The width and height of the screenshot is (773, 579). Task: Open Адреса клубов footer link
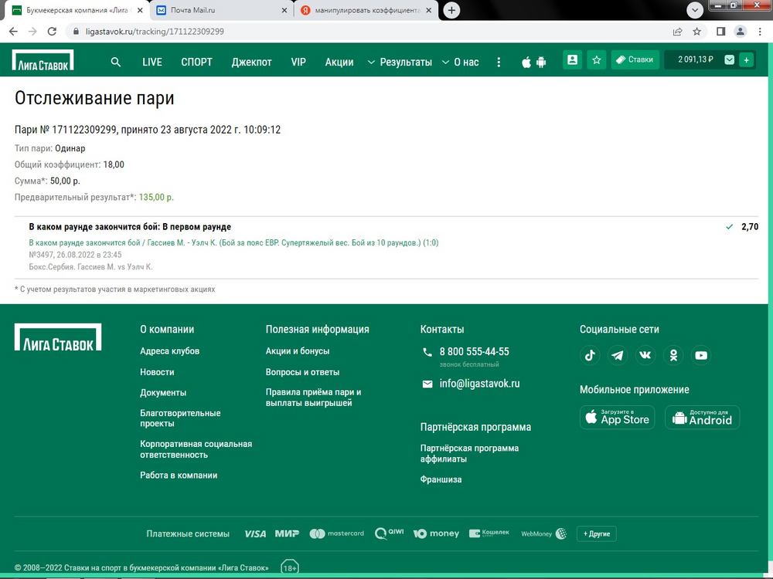[x=169, y=351]
